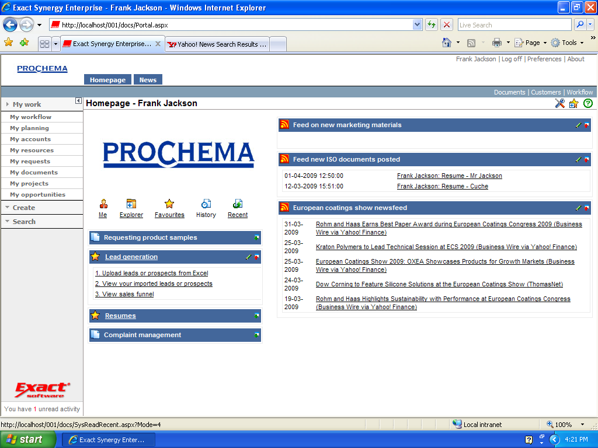The height and width of the screenshot is (448, 598).
Task: Click the View sales funnel link
Action: 124,294
